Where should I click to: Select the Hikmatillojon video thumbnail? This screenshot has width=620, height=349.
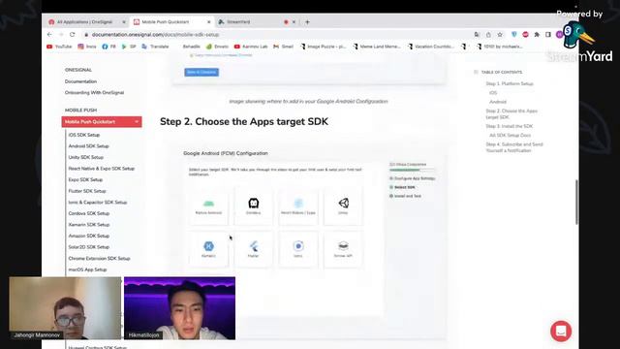pos(179,308)
